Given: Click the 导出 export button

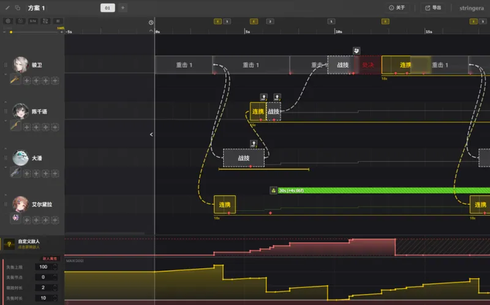Looking at the screenshot, I should pyautogui.click(x=433, y=8).
